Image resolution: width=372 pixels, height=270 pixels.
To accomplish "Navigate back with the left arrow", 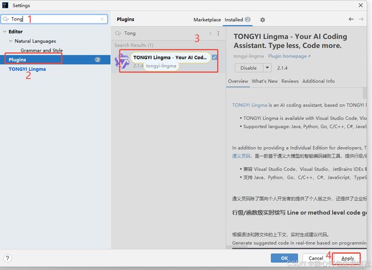I will tap(351, 19).
